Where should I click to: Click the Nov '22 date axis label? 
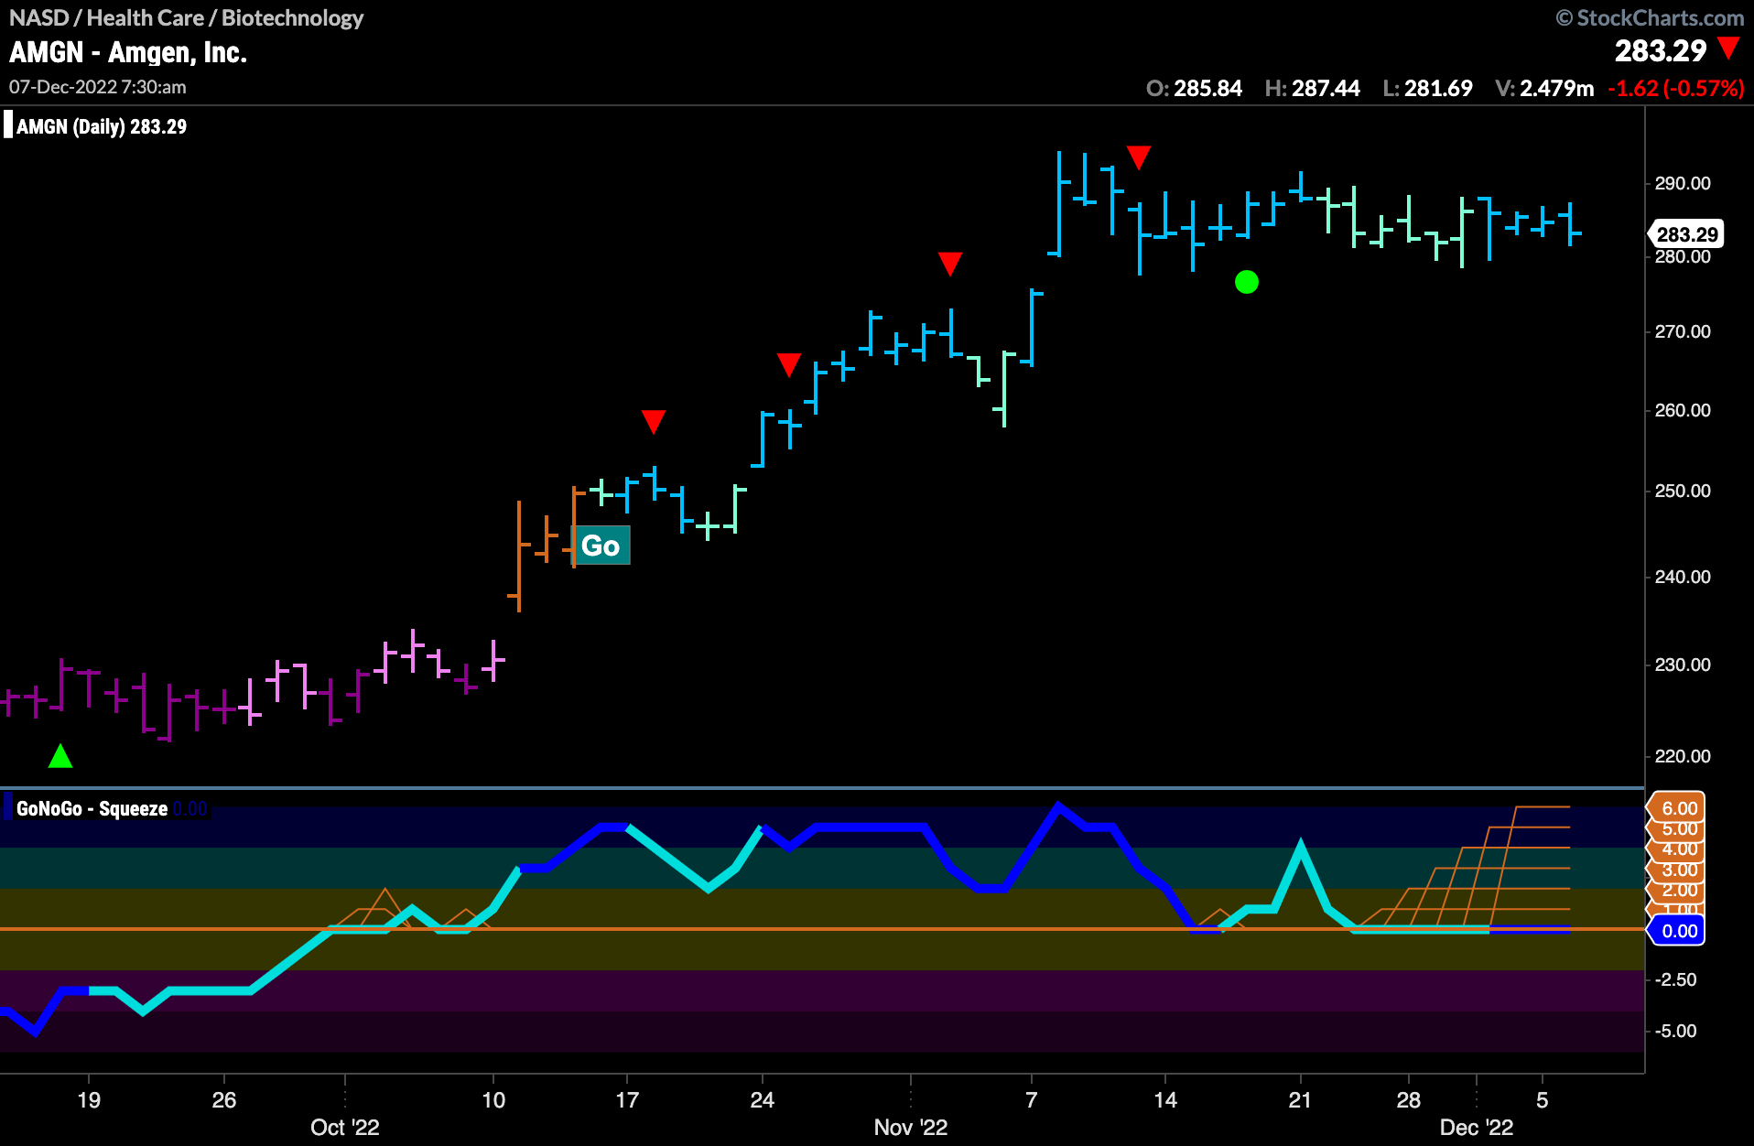click(910, 1127)
